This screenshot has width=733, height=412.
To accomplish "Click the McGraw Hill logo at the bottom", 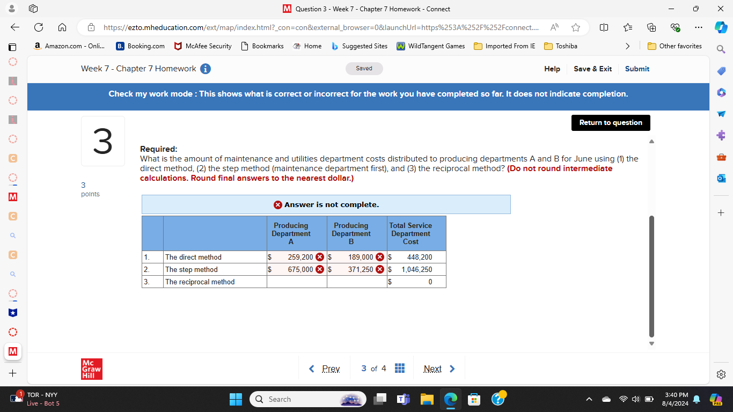I will [91, 369].
